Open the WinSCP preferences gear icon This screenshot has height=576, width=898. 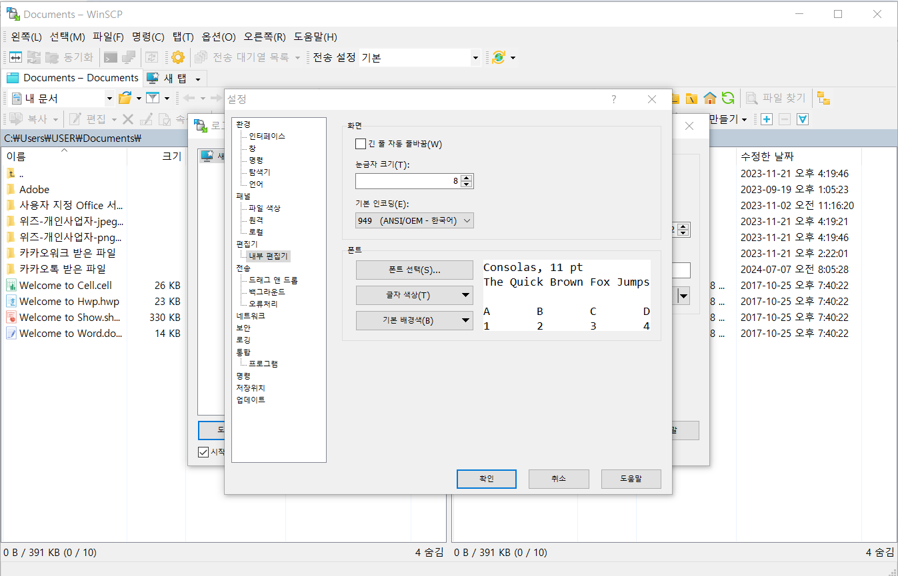[178, 57]
